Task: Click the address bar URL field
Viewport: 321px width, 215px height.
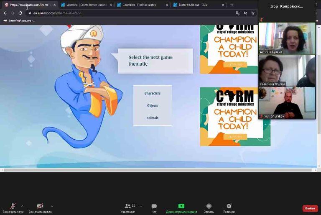Action: (131, 13)
